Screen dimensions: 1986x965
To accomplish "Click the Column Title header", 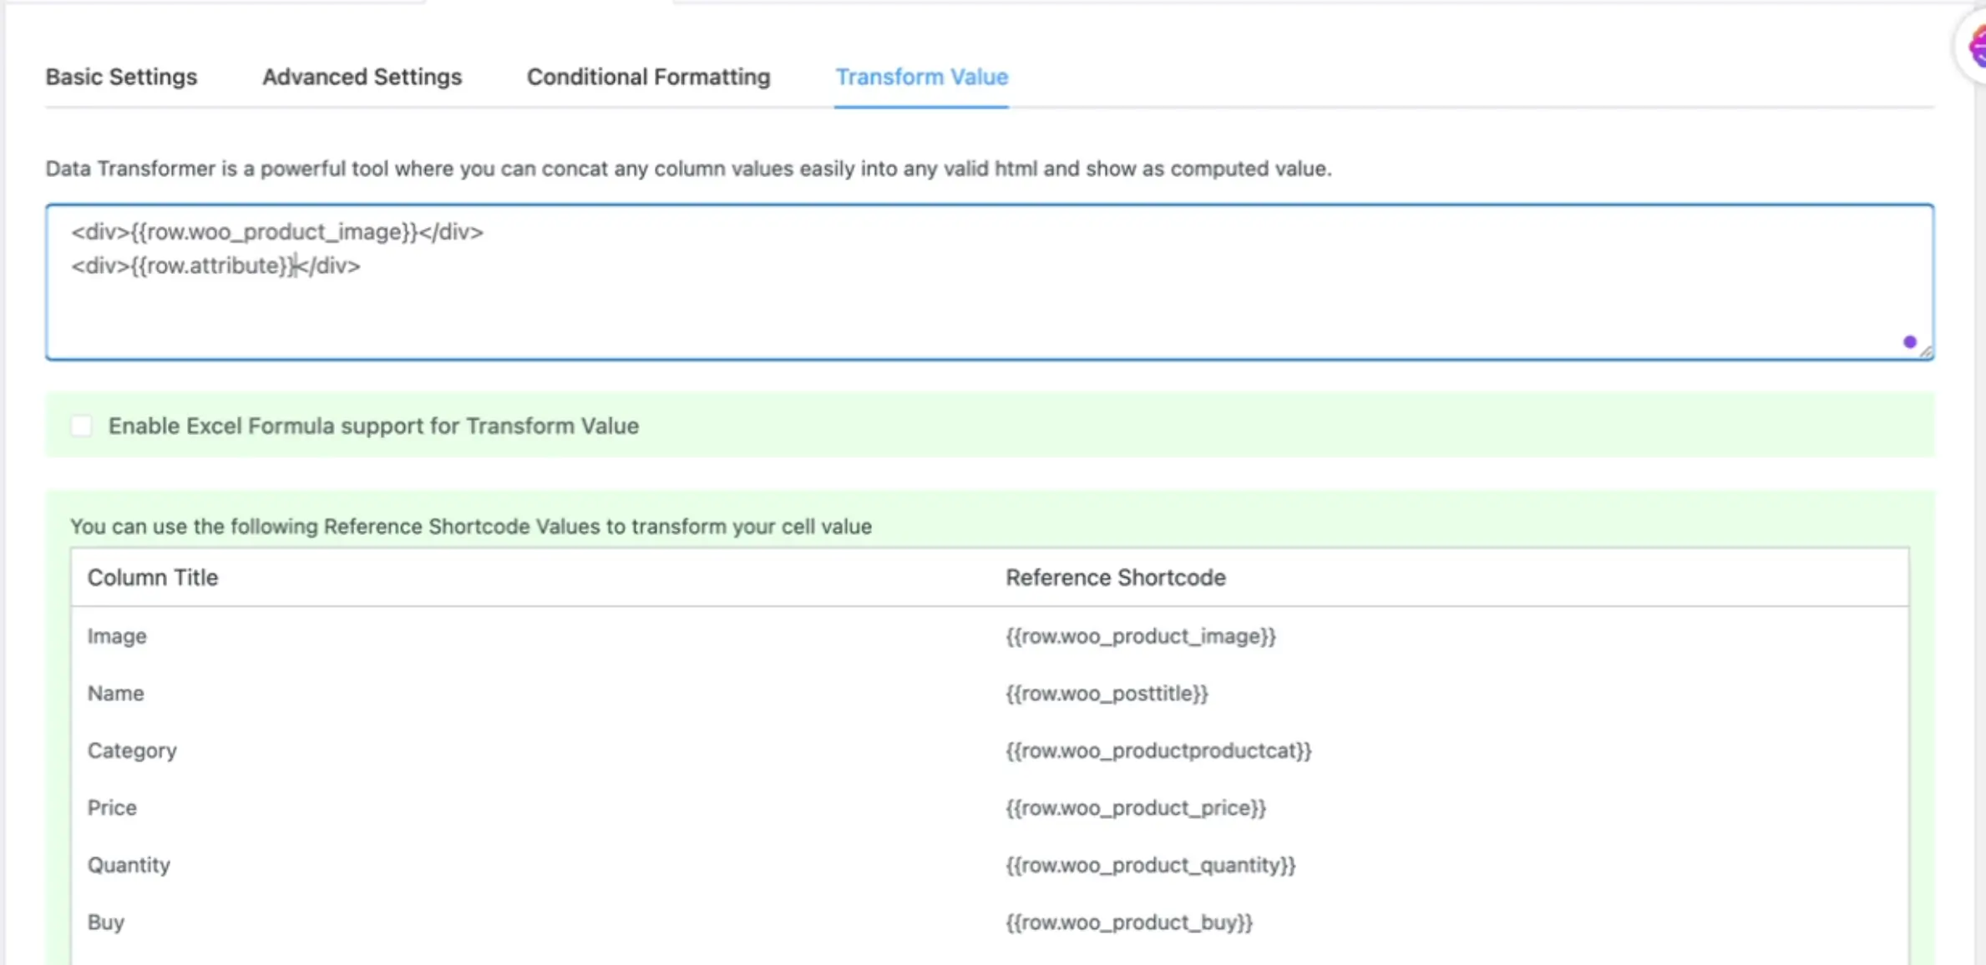I will [153, 578].
